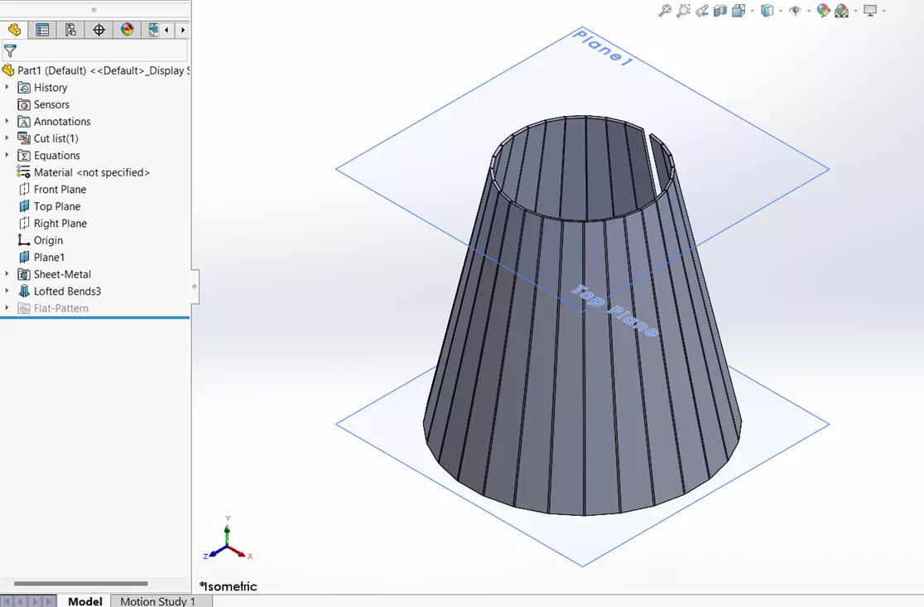Activate the Section View tool

720,11
